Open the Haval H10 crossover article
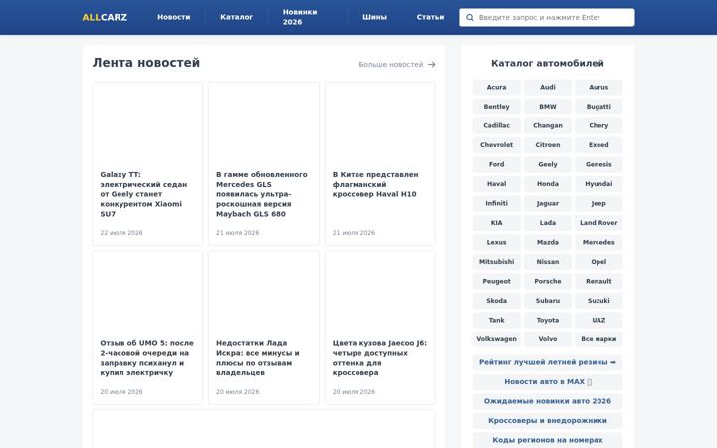717x448 pixels. click(x=375, y=184)
